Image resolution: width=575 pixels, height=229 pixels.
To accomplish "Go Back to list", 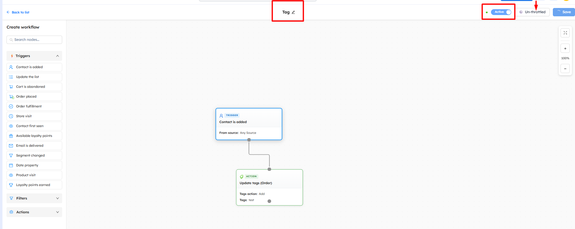I will tap(18, 12).
